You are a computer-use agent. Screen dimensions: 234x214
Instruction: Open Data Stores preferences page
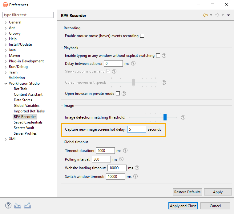coord(23,100)
